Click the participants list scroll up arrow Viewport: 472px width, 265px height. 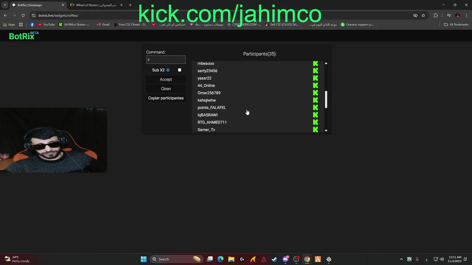point(326,63)
